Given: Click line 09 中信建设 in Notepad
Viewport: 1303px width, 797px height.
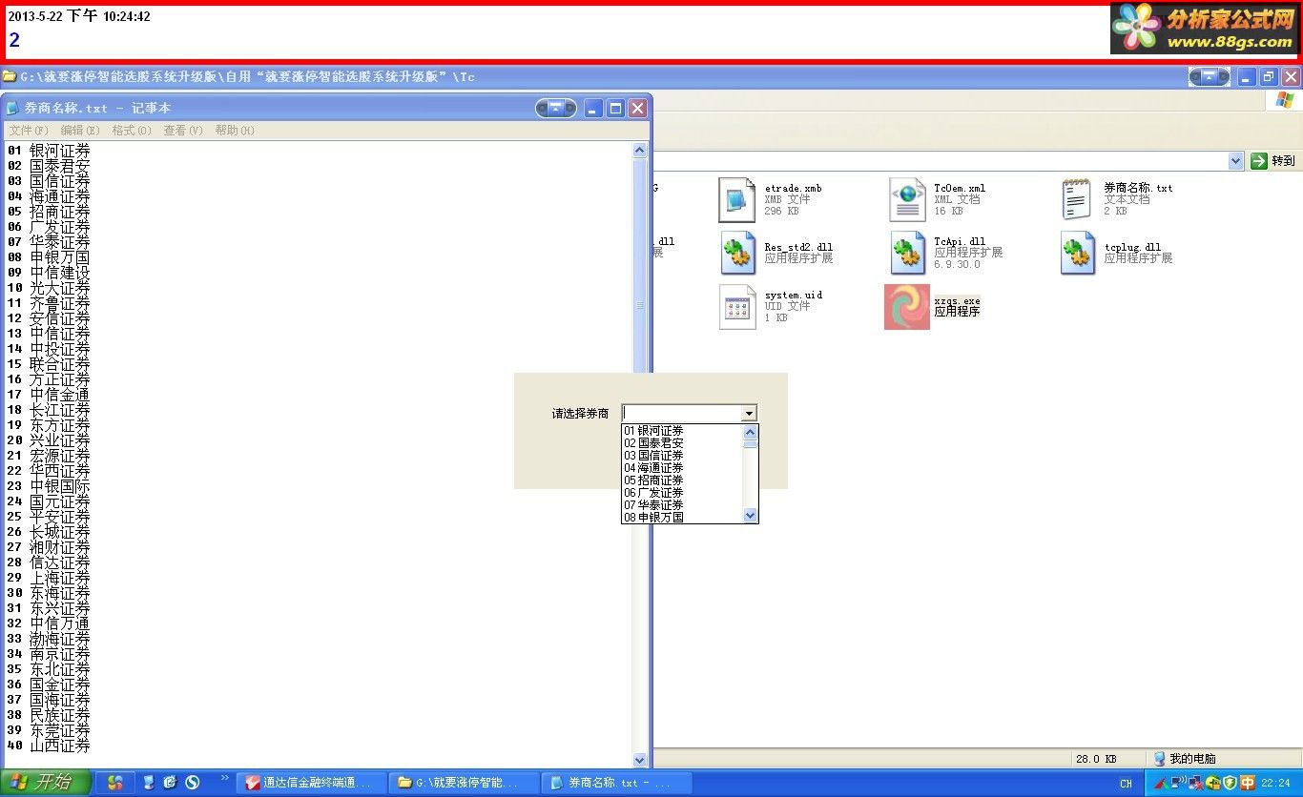Looking at the screenshot, I should pos(49,273).
